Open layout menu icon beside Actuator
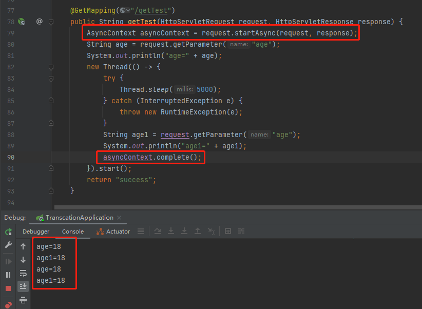 tap(141, 231)
